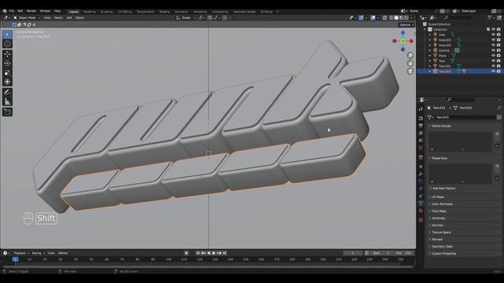Switch to the Shading workspace tab
Viewport: 504px width, 283px height.
click(x=165, y=12)
